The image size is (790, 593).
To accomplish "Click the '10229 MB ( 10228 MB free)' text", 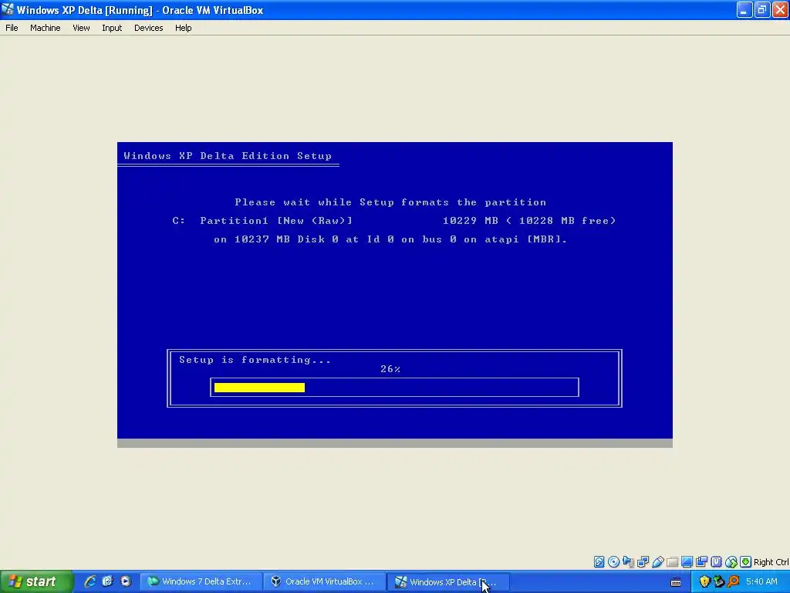I will pyautogui.click(x=529, y=221).
